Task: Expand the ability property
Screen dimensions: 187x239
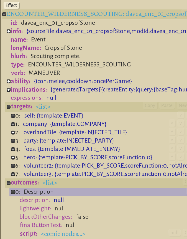Action: [8, 81]
